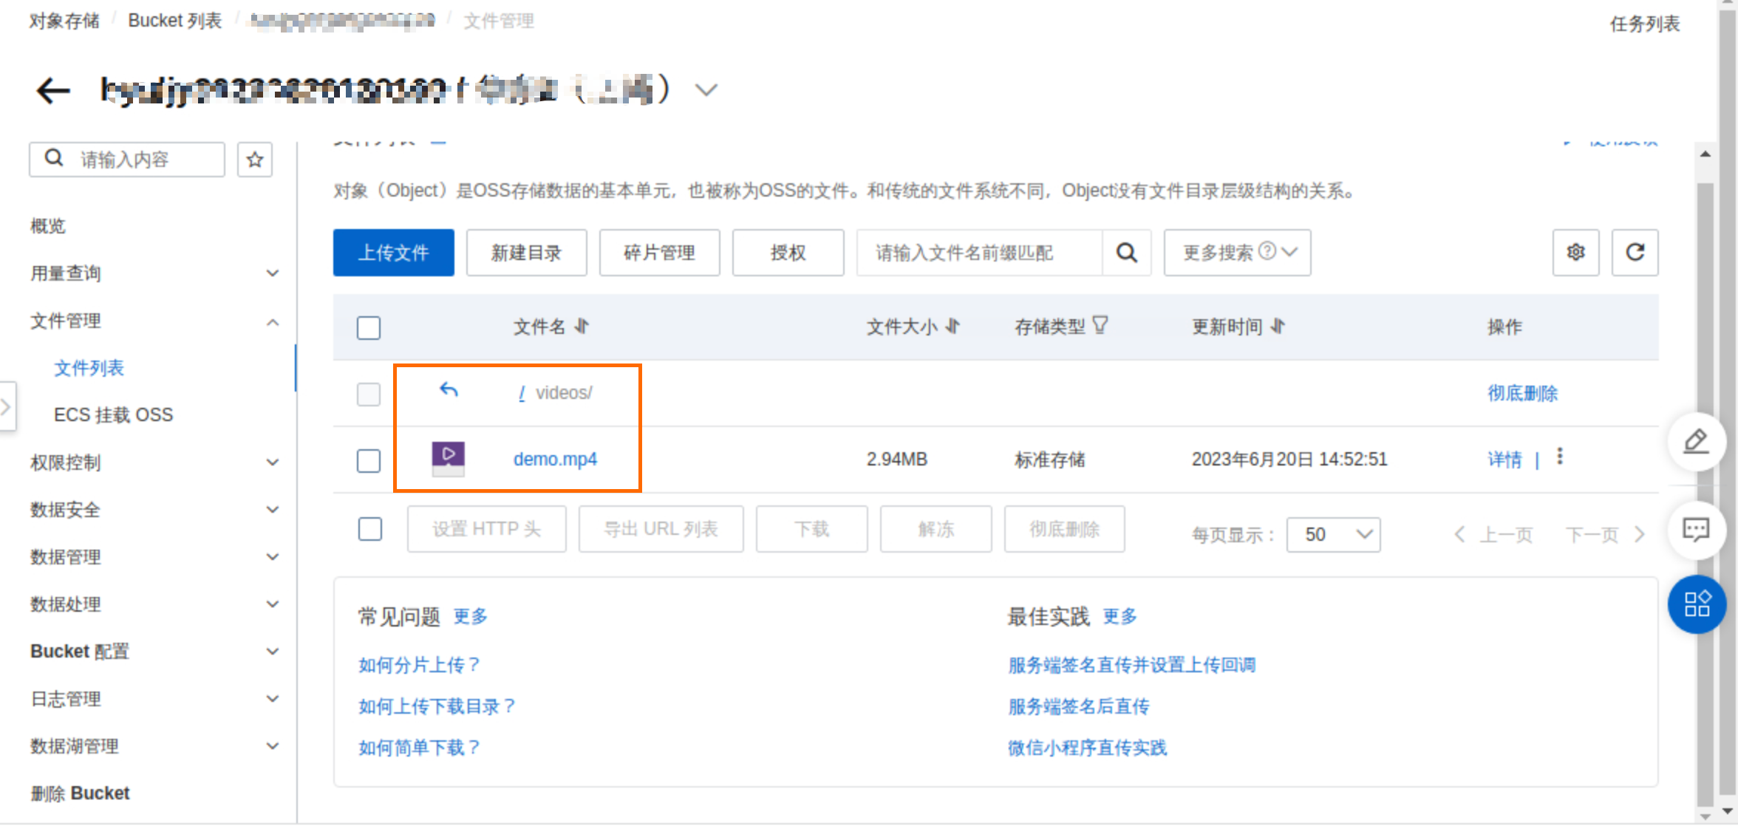Toggle the checkbox beside the HTTP header button
The width and height of the screenshot is (1738, 826).
369,529
